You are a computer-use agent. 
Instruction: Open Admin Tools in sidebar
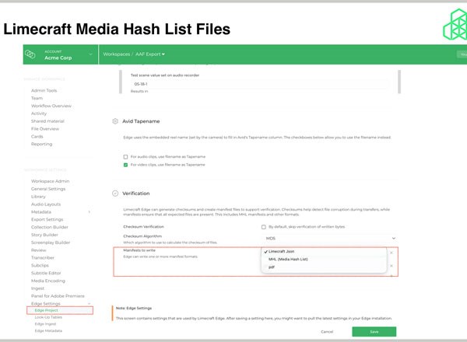pyautogui.click(x=44, y=90)
